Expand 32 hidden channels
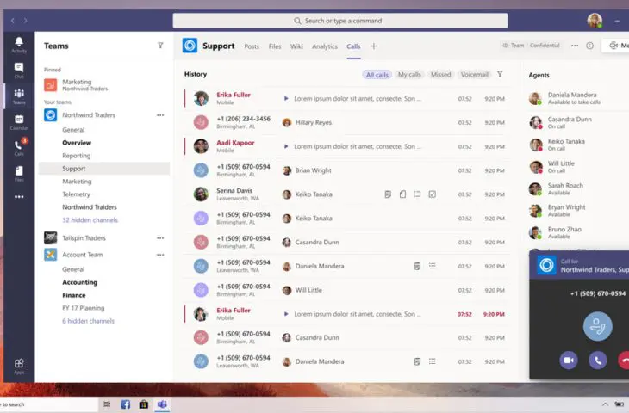The image size is (629, 413). (x=90, y=220)
